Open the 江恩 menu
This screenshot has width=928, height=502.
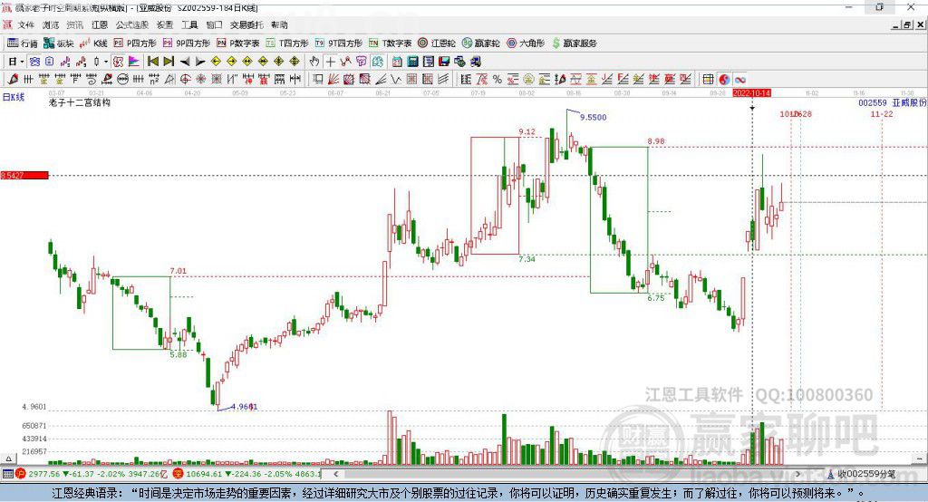click(100, 24)
